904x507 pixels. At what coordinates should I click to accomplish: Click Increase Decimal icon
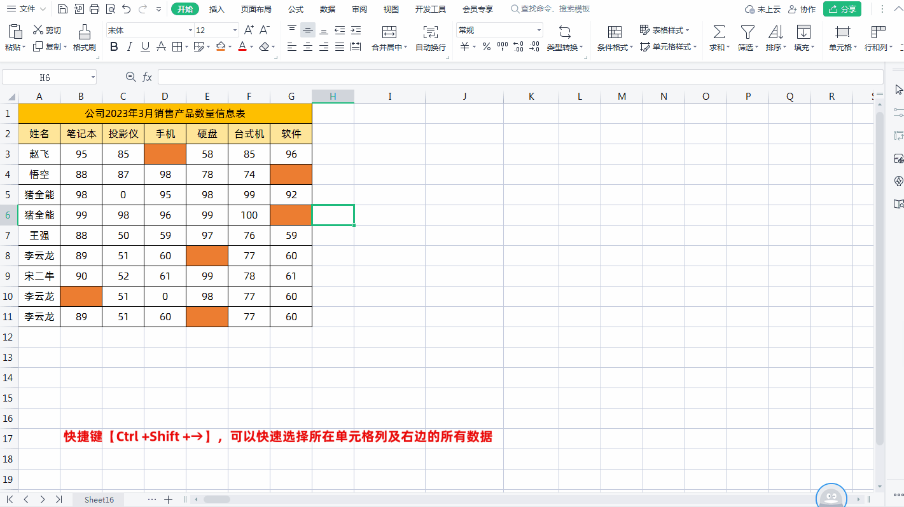pos(518,46)
